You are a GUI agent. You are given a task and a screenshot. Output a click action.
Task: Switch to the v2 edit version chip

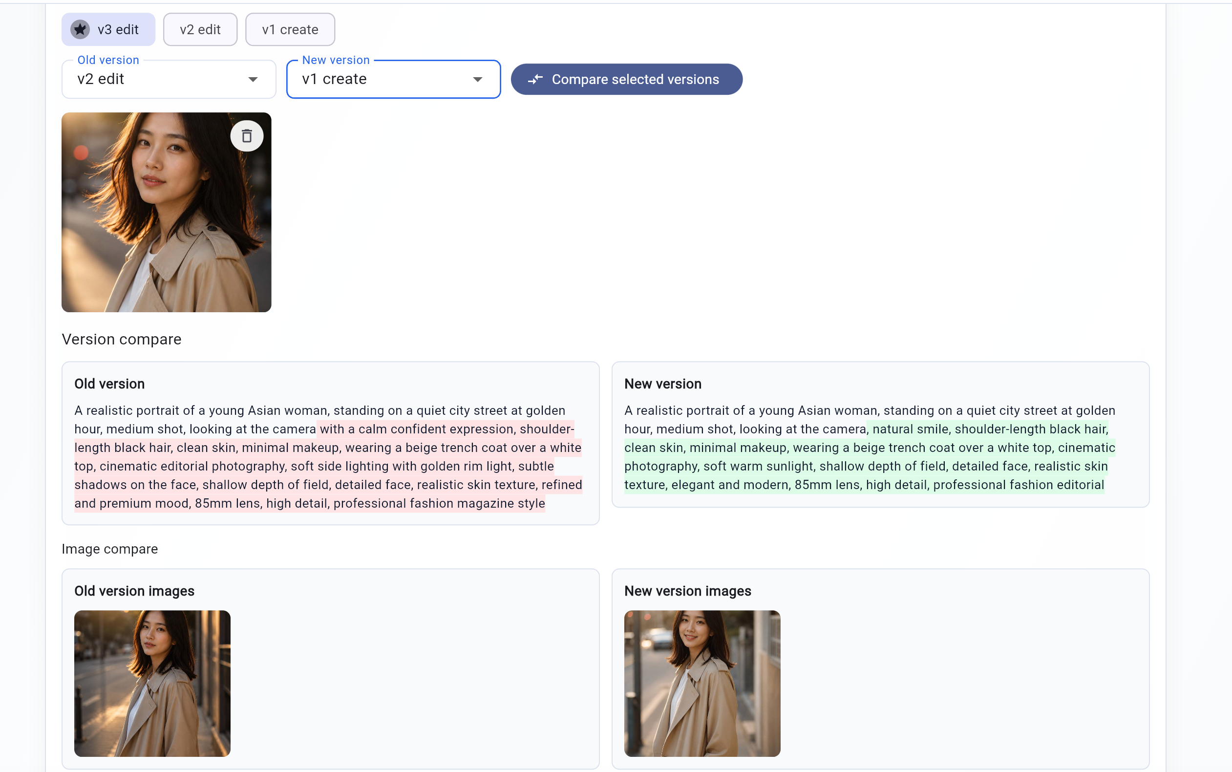point(200,30)
